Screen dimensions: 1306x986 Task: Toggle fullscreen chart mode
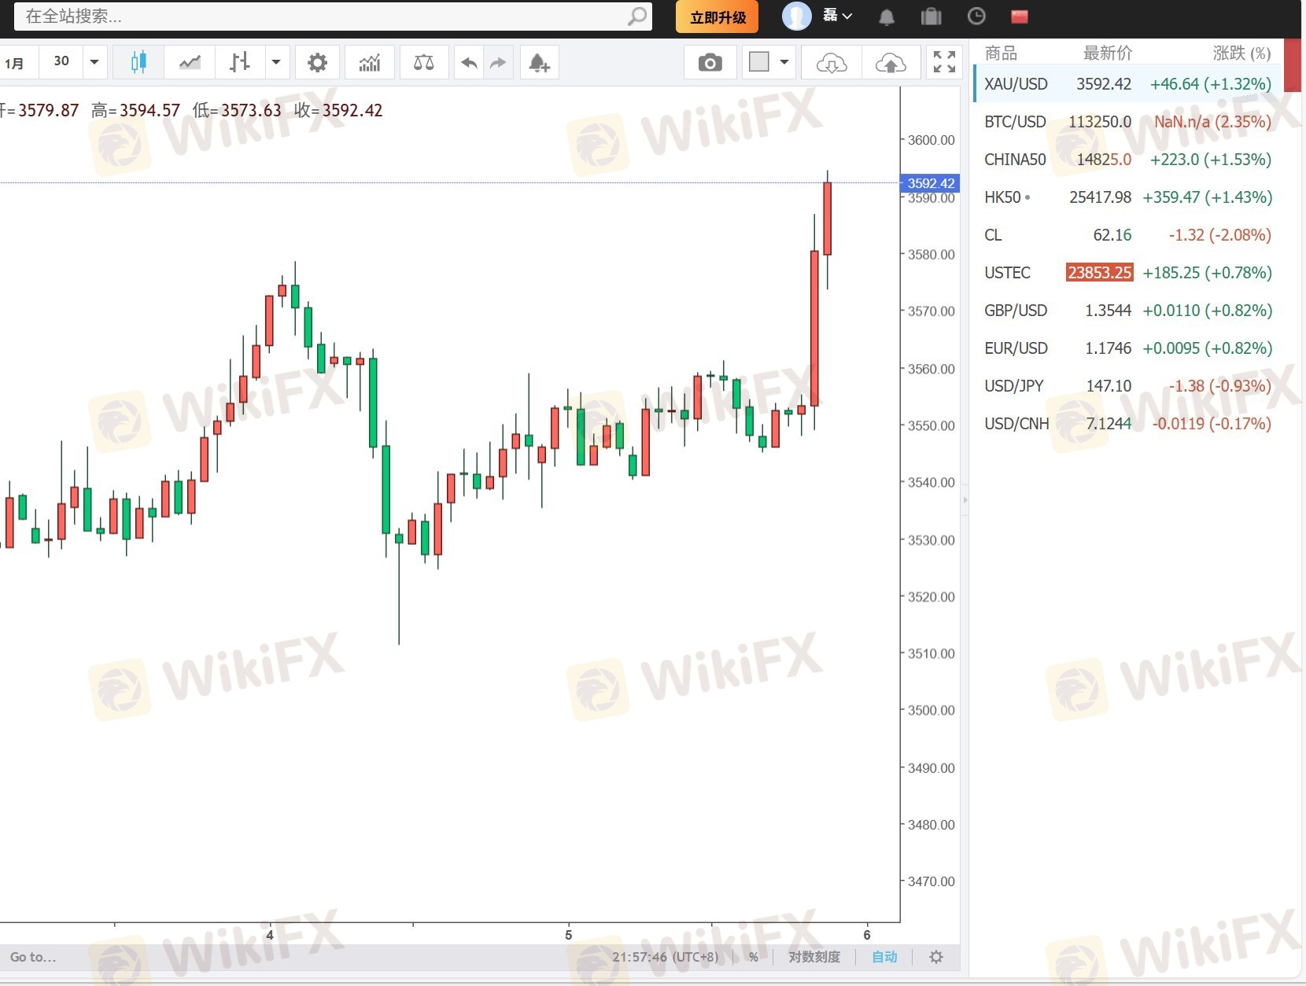(x=944, y=62)
